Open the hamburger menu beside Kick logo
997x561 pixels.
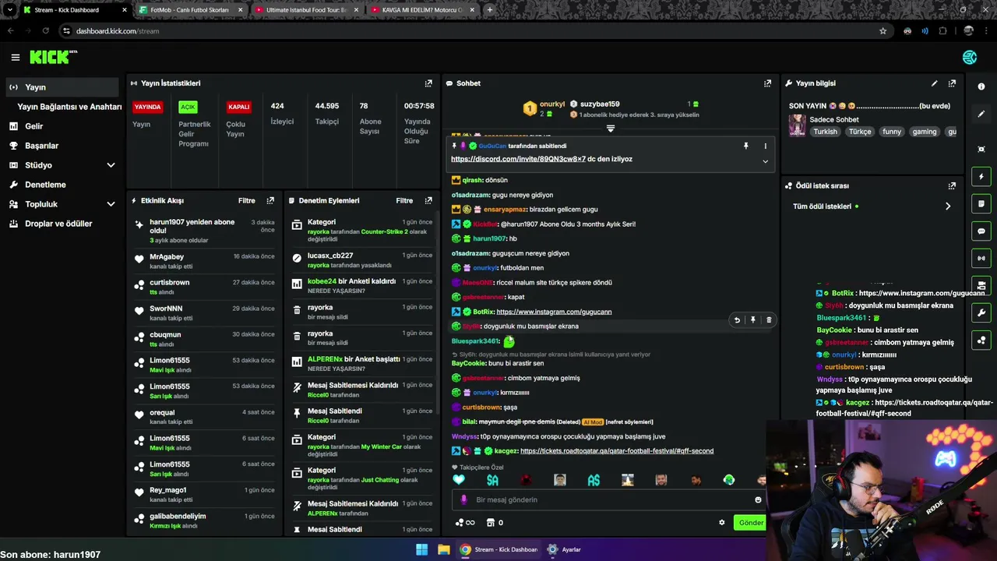click(15, 57)
